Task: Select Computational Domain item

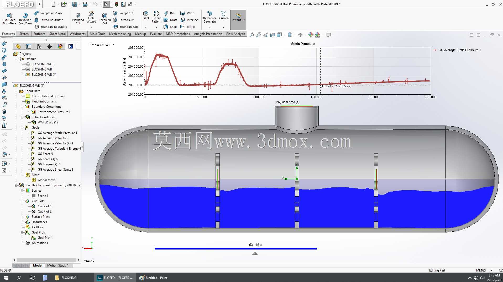Action: (48, 96)
